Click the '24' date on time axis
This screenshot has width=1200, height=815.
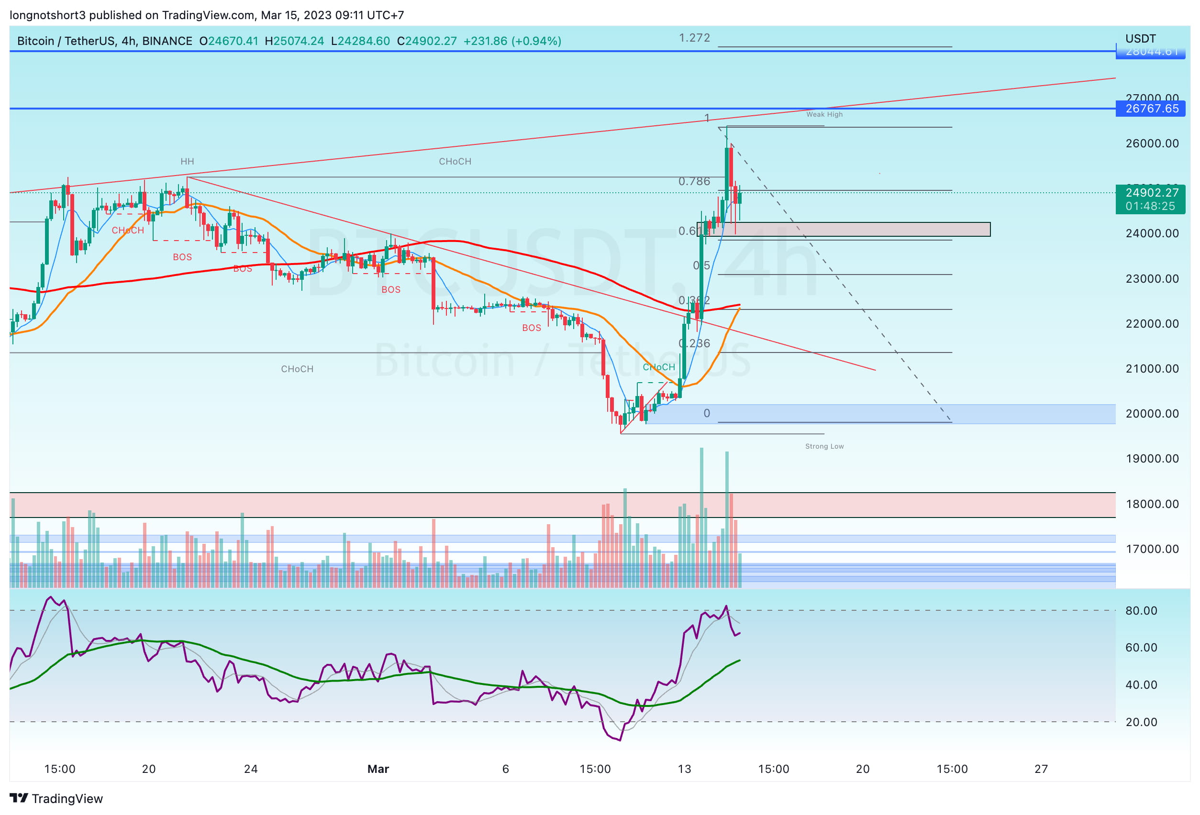click(250, 769)
